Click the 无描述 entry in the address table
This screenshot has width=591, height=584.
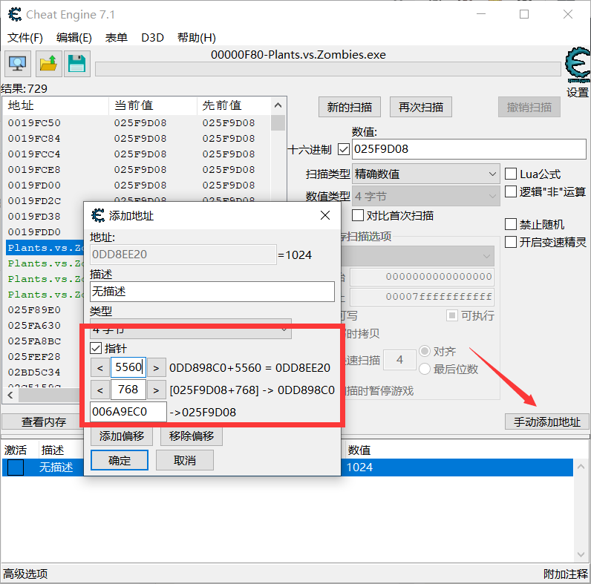click(x=56, y=467)
